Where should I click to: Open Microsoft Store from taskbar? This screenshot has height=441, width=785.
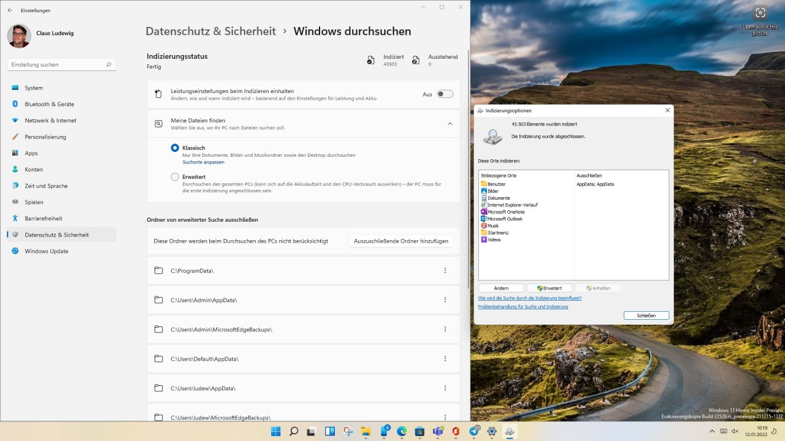pos(419,431)
